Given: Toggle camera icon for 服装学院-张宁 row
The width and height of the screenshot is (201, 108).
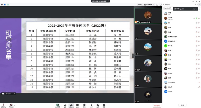Looking at the screenshot, I should click(x=199, y=41).
